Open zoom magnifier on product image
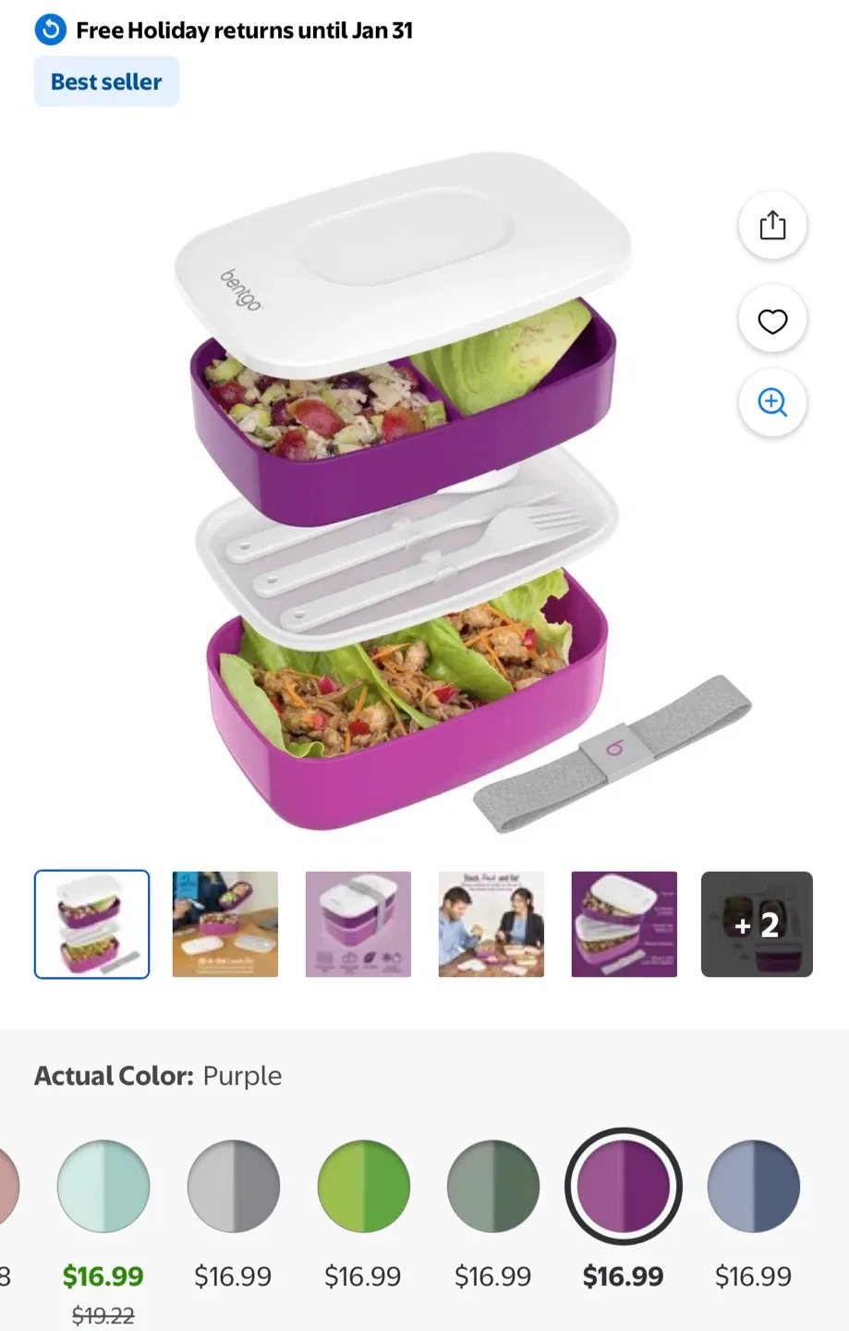This screenshot has height=1331, width=849. [772, 403]
